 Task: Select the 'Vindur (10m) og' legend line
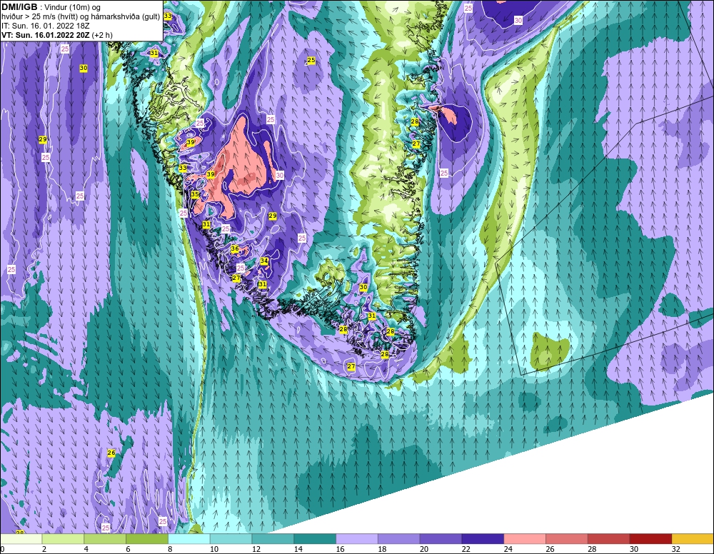[x=72, y=7]
